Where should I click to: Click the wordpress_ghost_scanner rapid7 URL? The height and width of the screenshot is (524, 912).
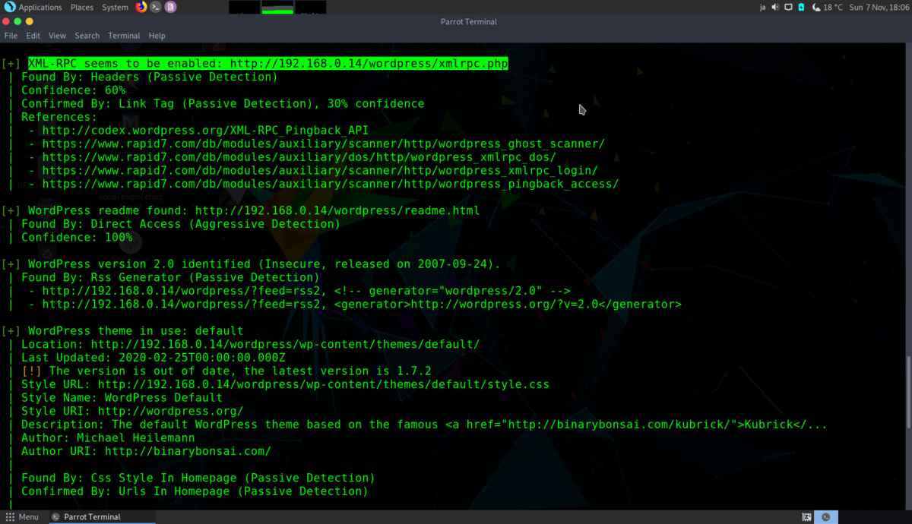324,144
